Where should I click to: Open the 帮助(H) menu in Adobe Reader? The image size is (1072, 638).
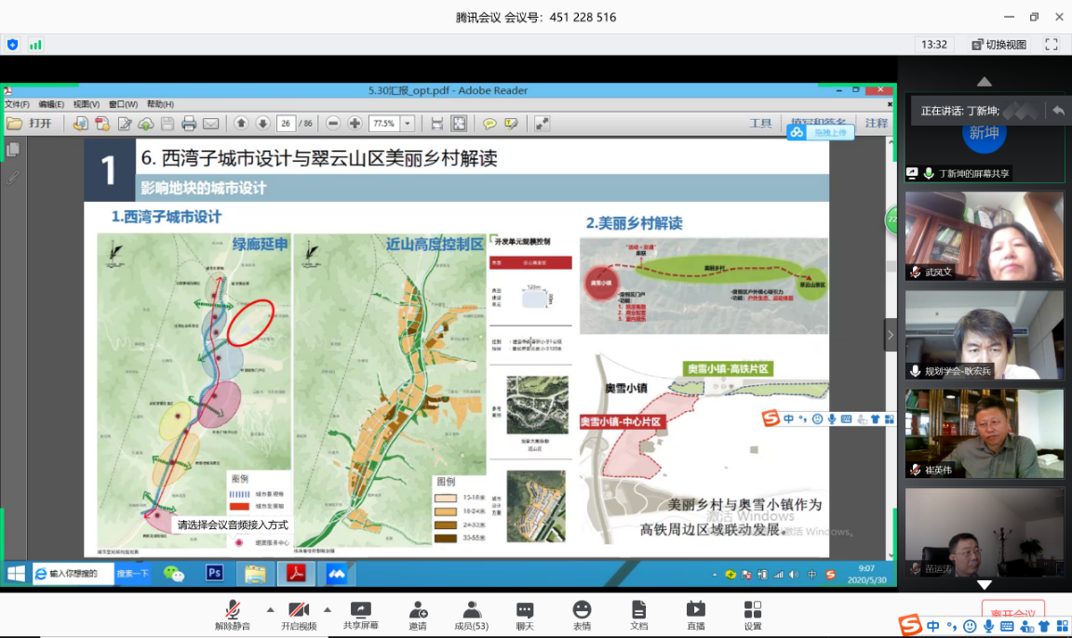coord(160,104)
